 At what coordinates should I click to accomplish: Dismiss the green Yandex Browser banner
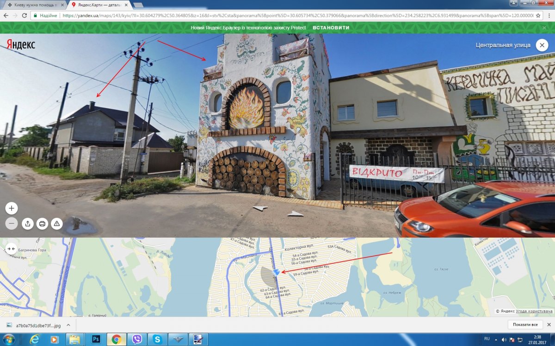(x=544, y=28)
